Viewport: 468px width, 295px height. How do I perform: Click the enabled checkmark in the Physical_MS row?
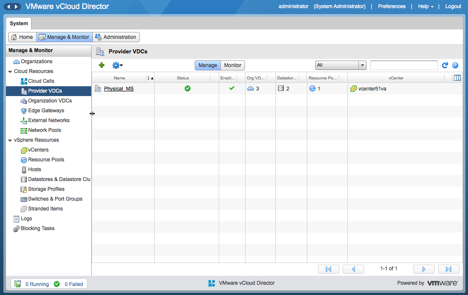[x=231, y=88]
